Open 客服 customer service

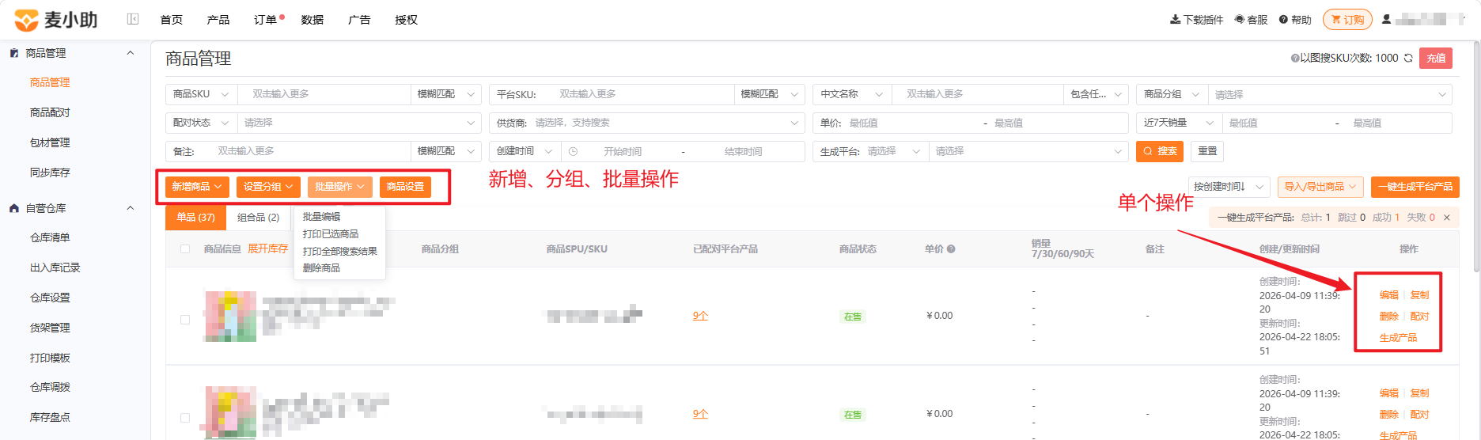pos(1251,20)
